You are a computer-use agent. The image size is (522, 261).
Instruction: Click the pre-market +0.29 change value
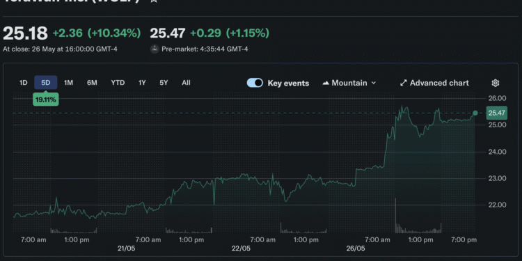205,33
